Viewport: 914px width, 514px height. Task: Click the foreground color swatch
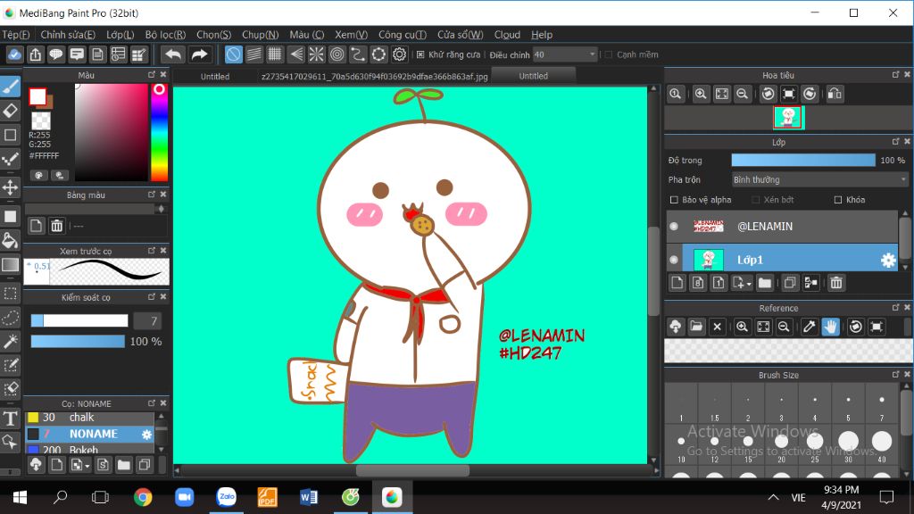37,96
